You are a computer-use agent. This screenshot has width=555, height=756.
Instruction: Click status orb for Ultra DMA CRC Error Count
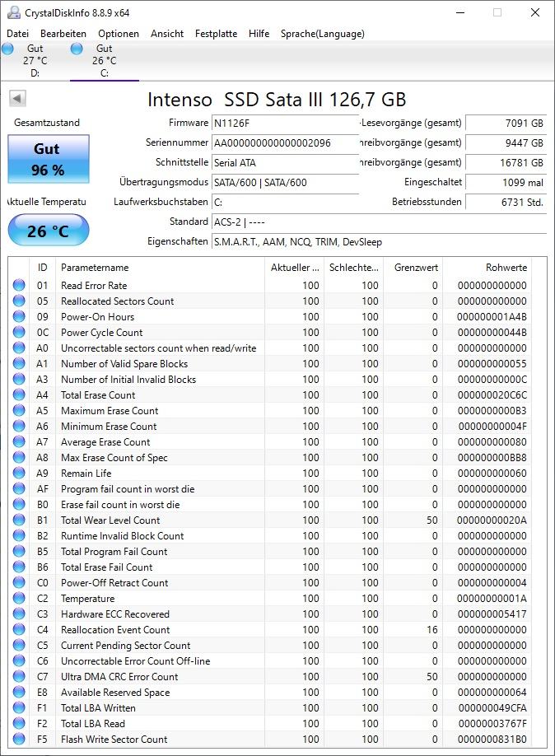click(x=19, y=676)
